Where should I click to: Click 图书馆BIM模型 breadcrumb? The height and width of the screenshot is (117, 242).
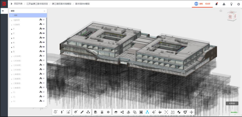tap(82, 4)
